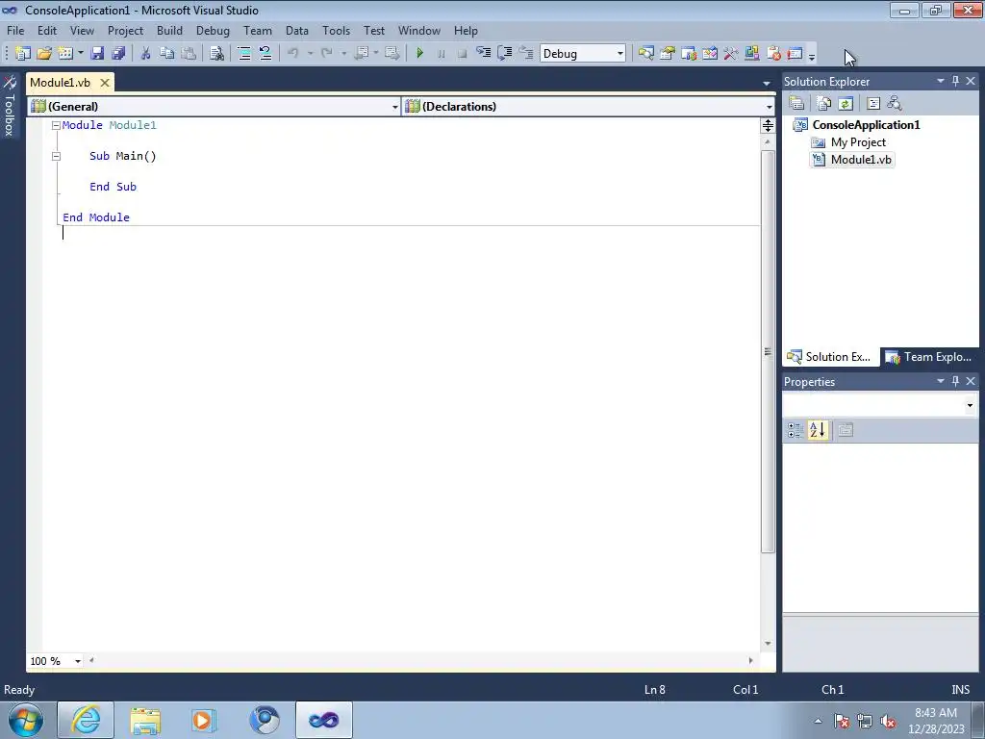Open the File menu
985x739 pixels.
click(15, 30)
